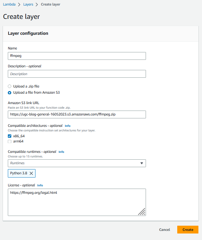The height and width of the screenshot is (240, 202).
Task: Click the Create button
Action: tap(188, 230)
